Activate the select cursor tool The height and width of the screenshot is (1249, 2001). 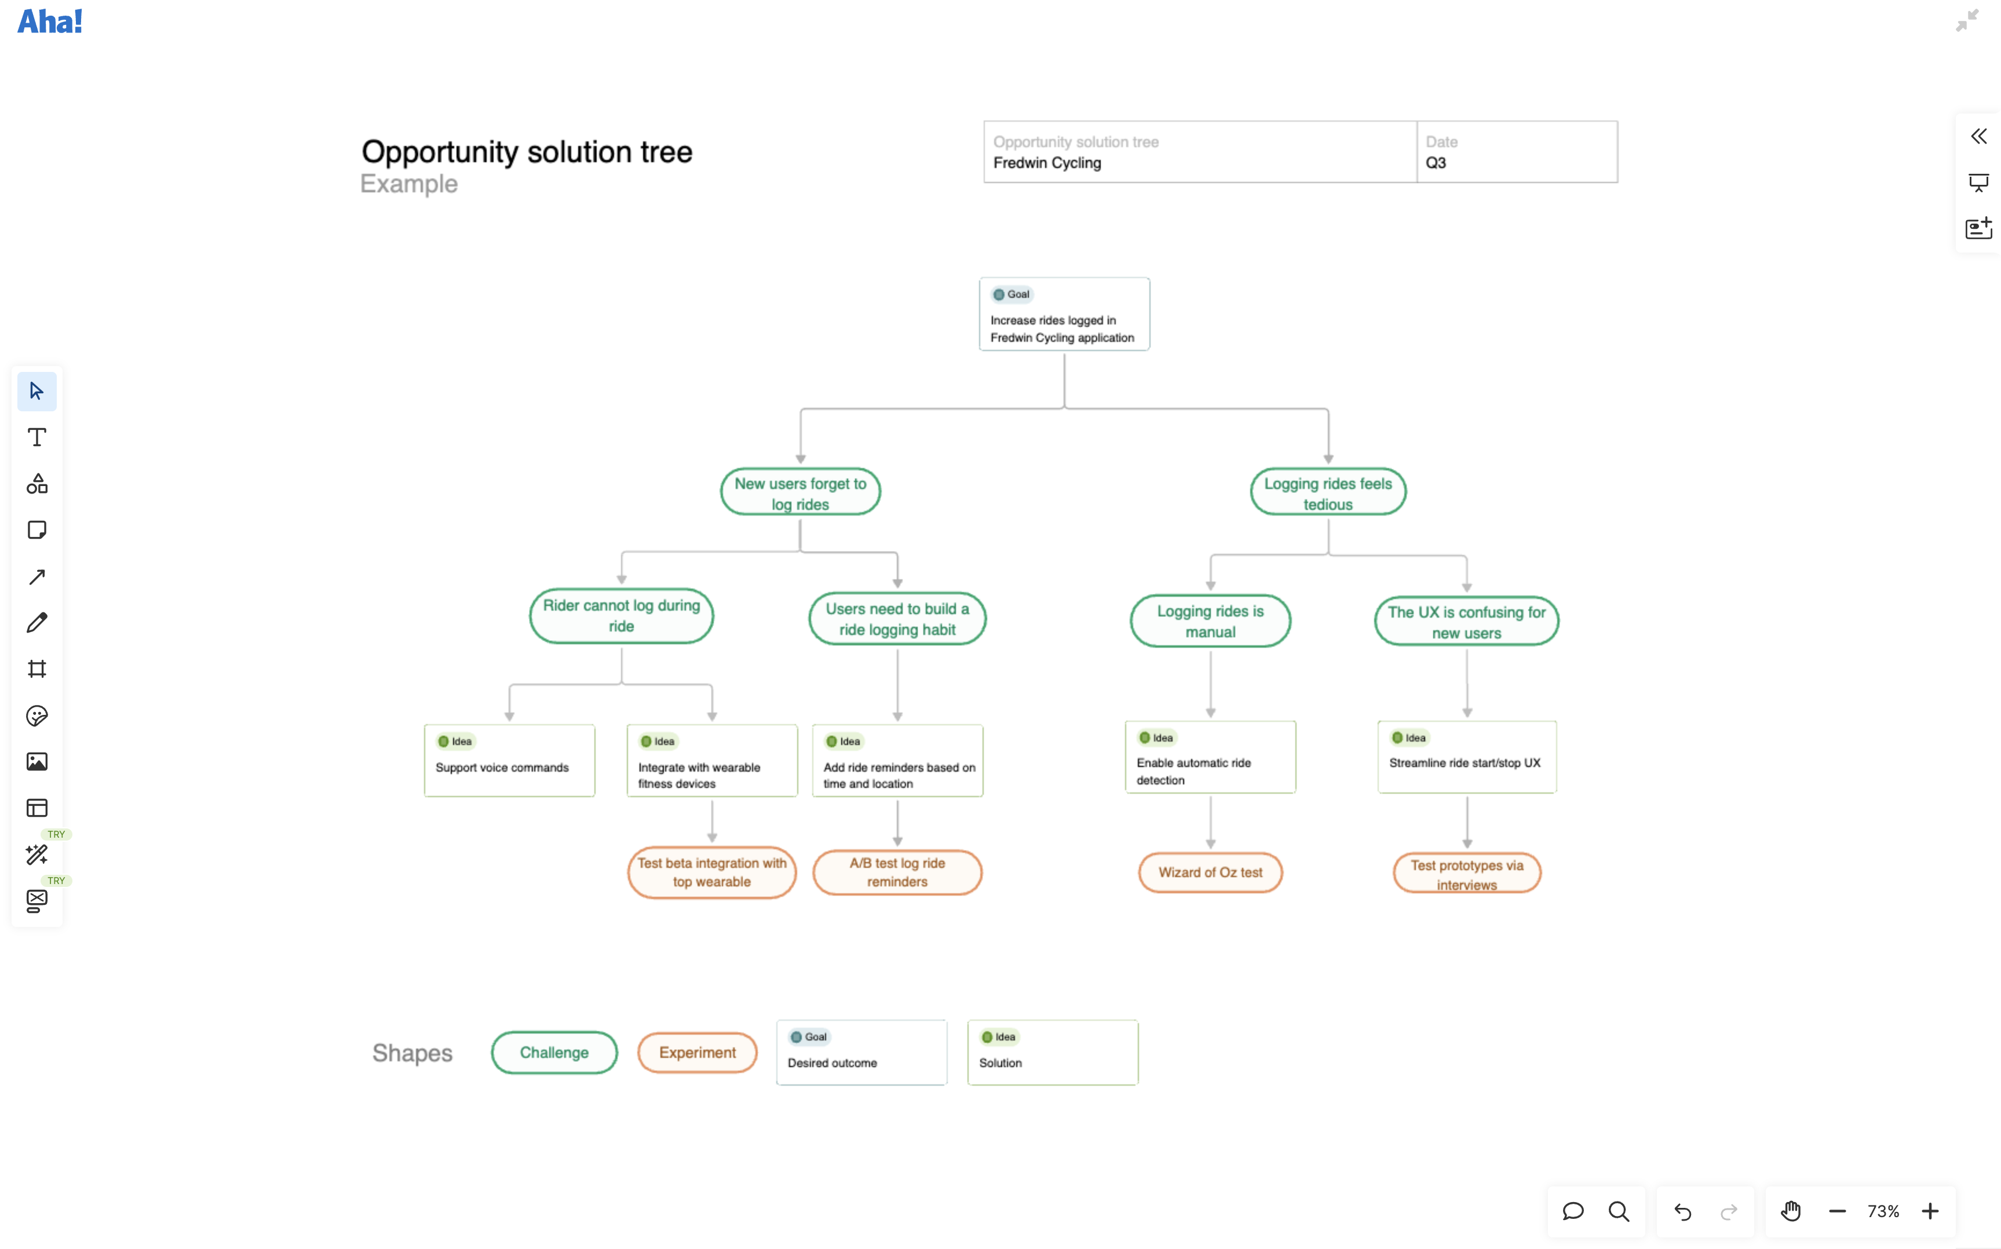(x=36, y=392)
